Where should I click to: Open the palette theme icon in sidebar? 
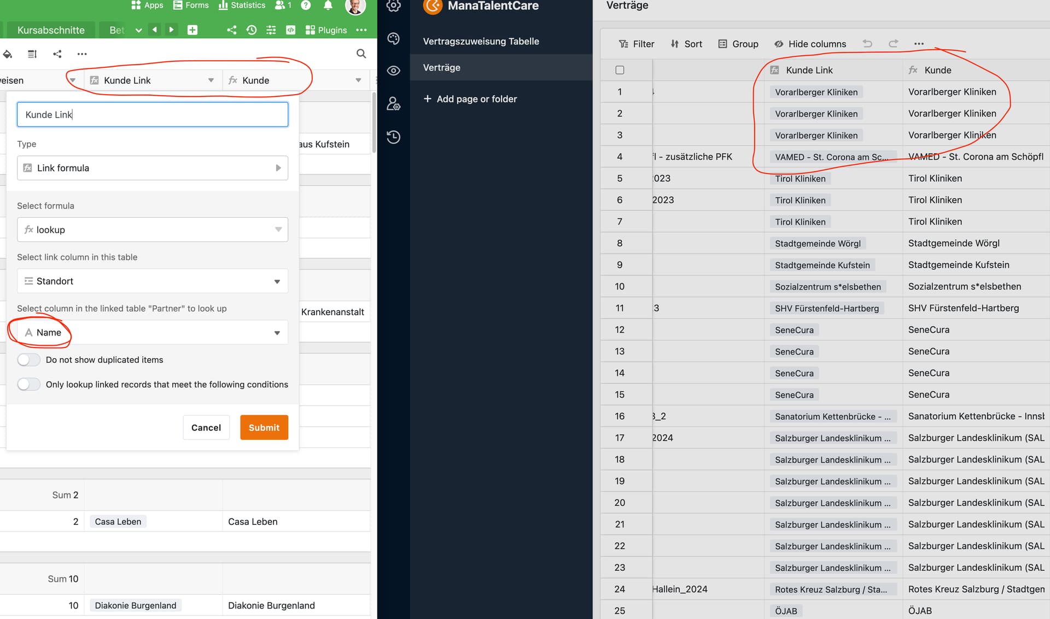pos(393,38)
